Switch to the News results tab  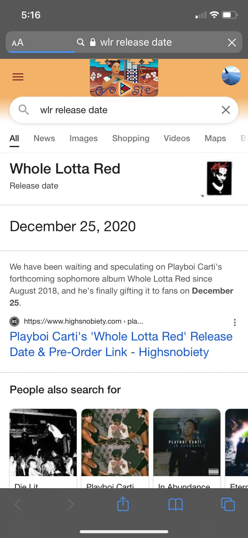click(44, 138)
